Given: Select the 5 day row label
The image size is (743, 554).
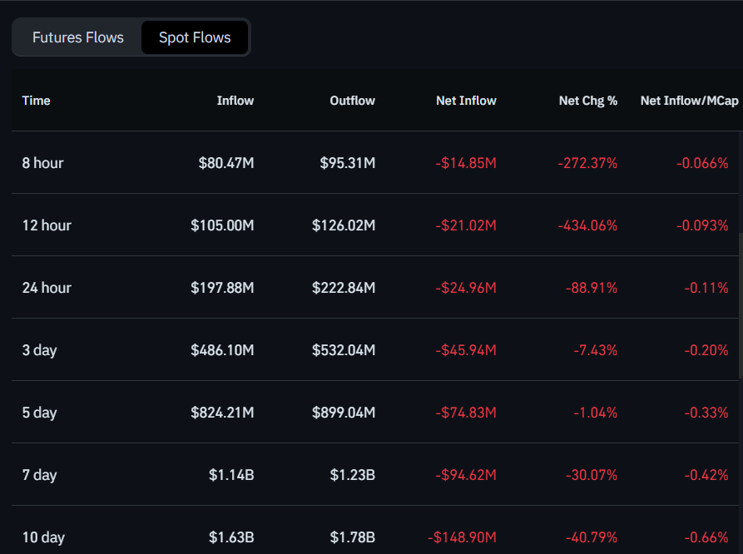Looking at the screenshot, I should pyautogui.click(x=40, y=413).
